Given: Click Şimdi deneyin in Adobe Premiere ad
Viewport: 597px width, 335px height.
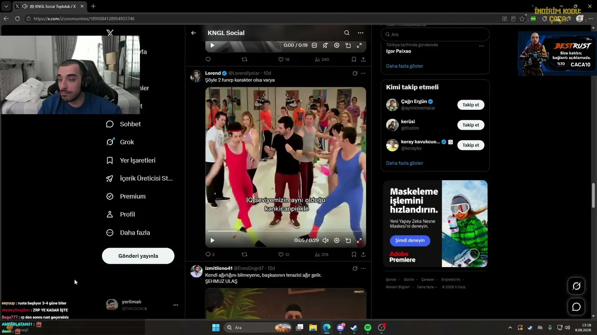Looking at the screenshot, I should coord(410,240).
